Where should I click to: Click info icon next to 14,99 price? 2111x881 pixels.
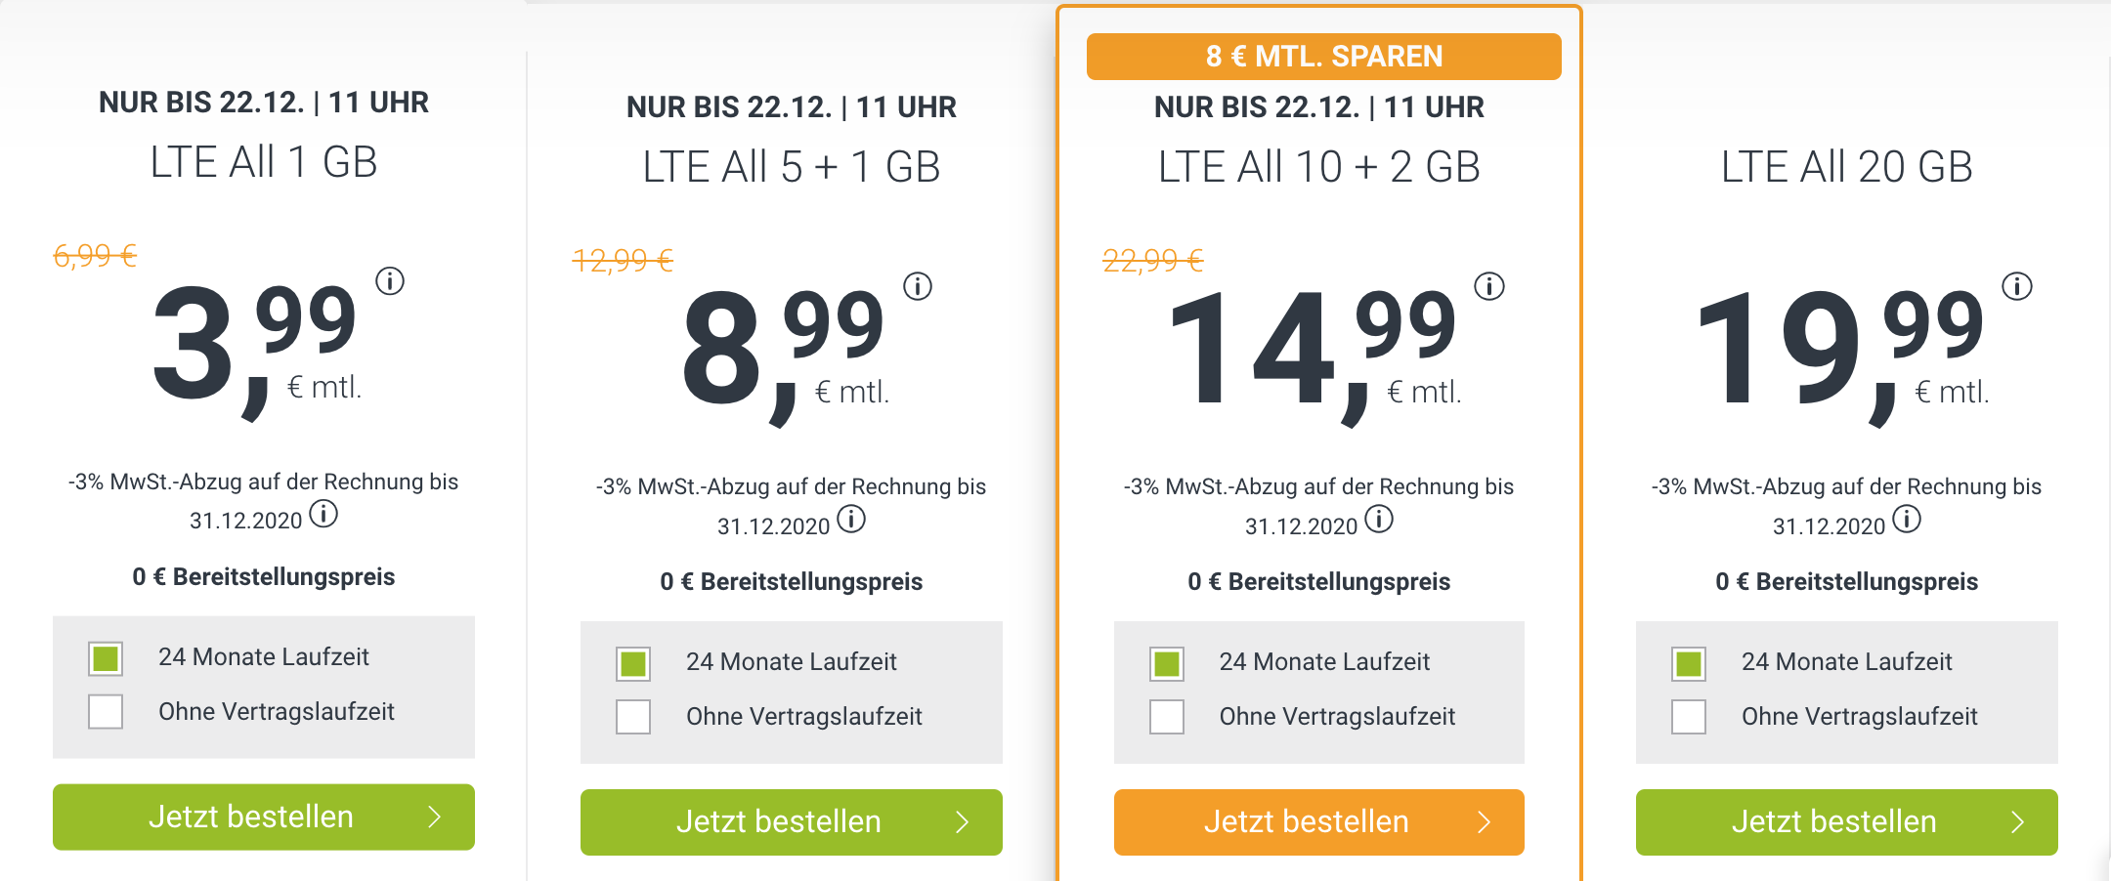(x=1489, y=286)
